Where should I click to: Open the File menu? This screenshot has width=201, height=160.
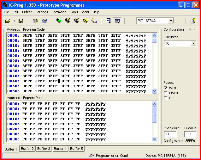click(6, 12)
